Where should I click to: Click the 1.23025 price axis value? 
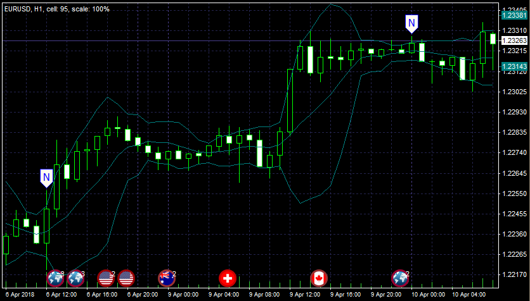click(x=514, y=92)
